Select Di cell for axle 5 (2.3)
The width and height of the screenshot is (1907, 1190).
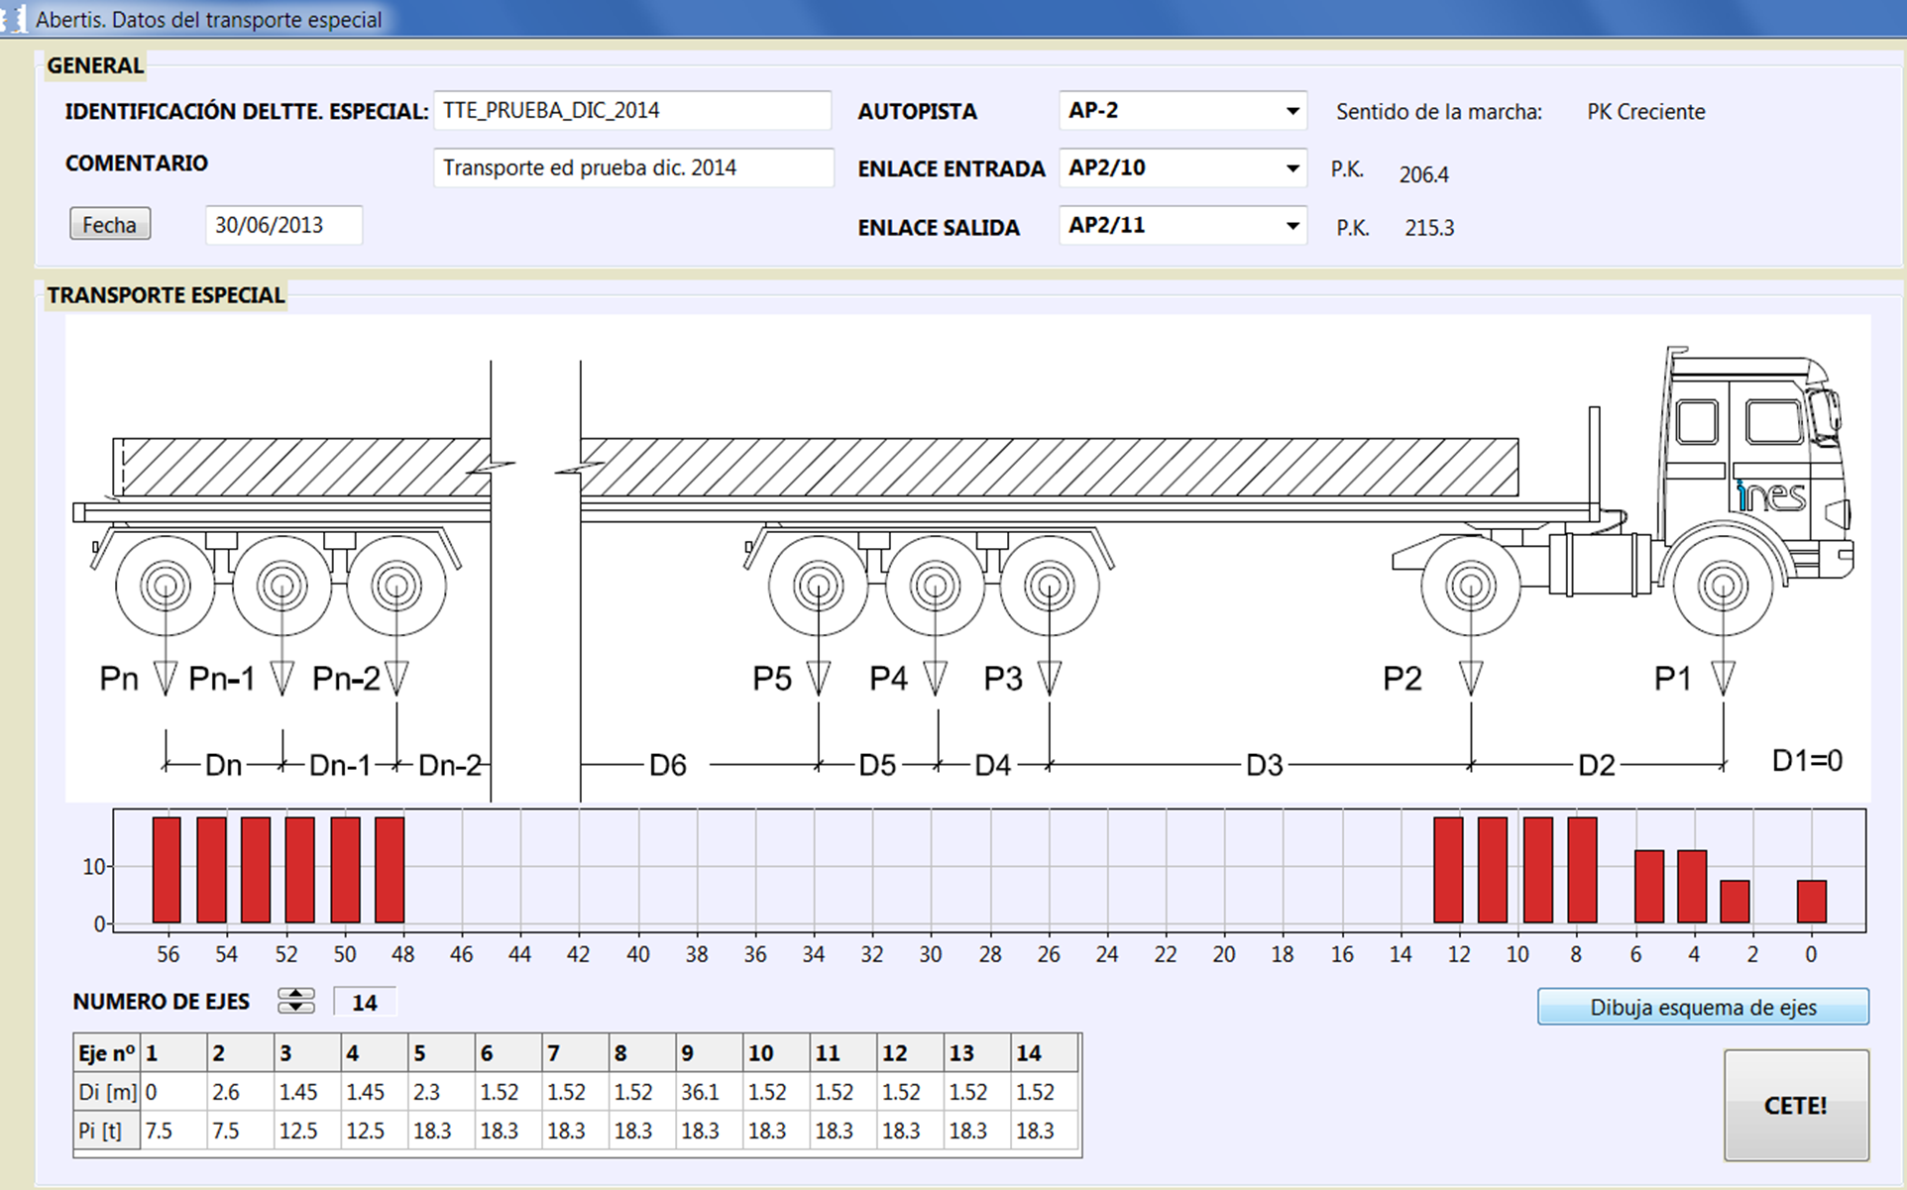(441, 1092)
